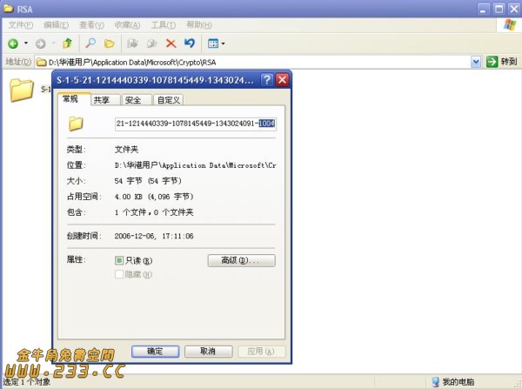522x389 pixels.
Task: Open the 工具(T) menu
Action: click(x=164, y=25)
